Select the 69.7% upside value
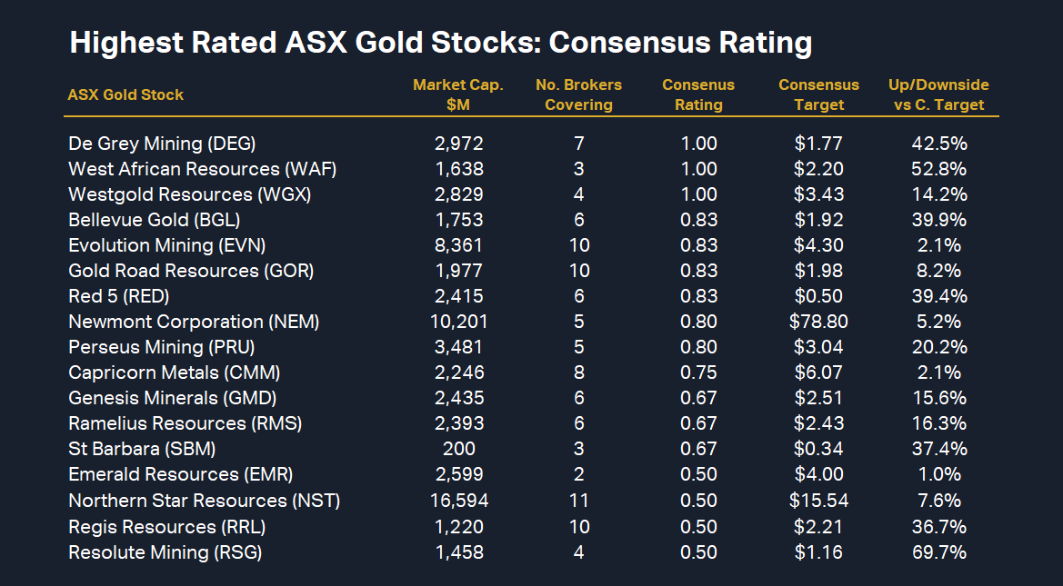Screen dimensions: 1063x586 coord(938,552)
